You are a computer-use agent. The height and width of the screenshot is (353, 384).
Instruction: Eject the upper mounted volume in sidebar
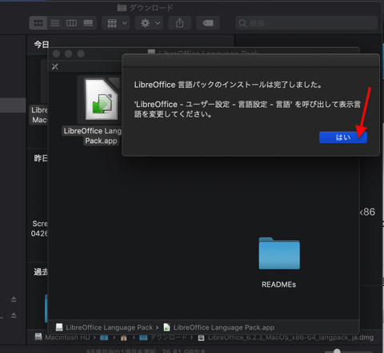(14, 299)
